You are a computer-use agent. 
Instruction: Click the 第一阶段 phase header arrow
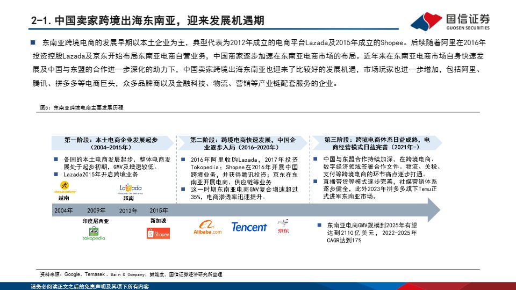click(x=112, y=143)
